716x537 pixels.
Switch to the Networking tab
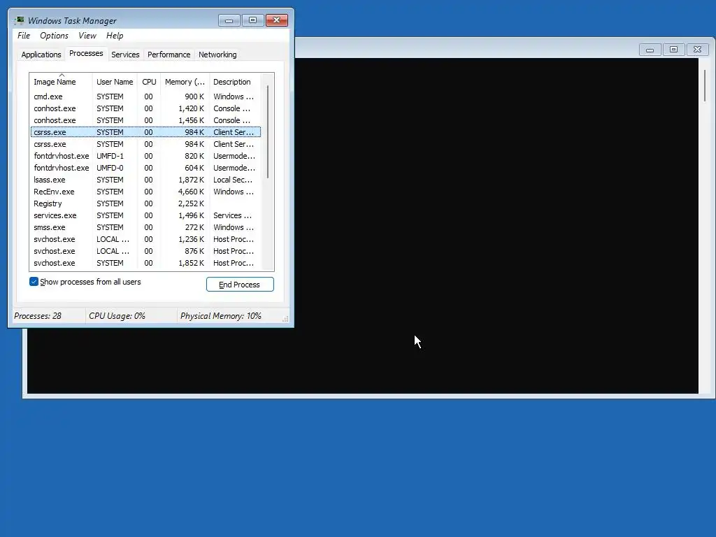point(217,55)
